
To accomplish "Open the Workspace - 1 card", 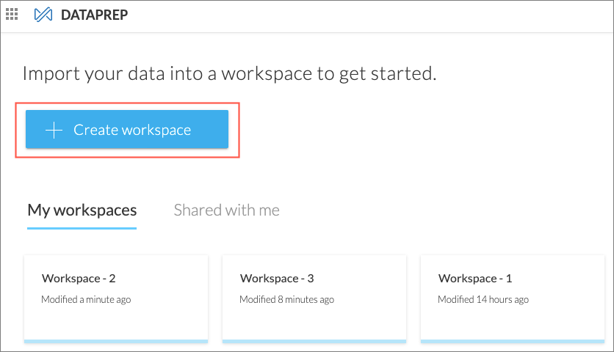I will click(513, 308).
